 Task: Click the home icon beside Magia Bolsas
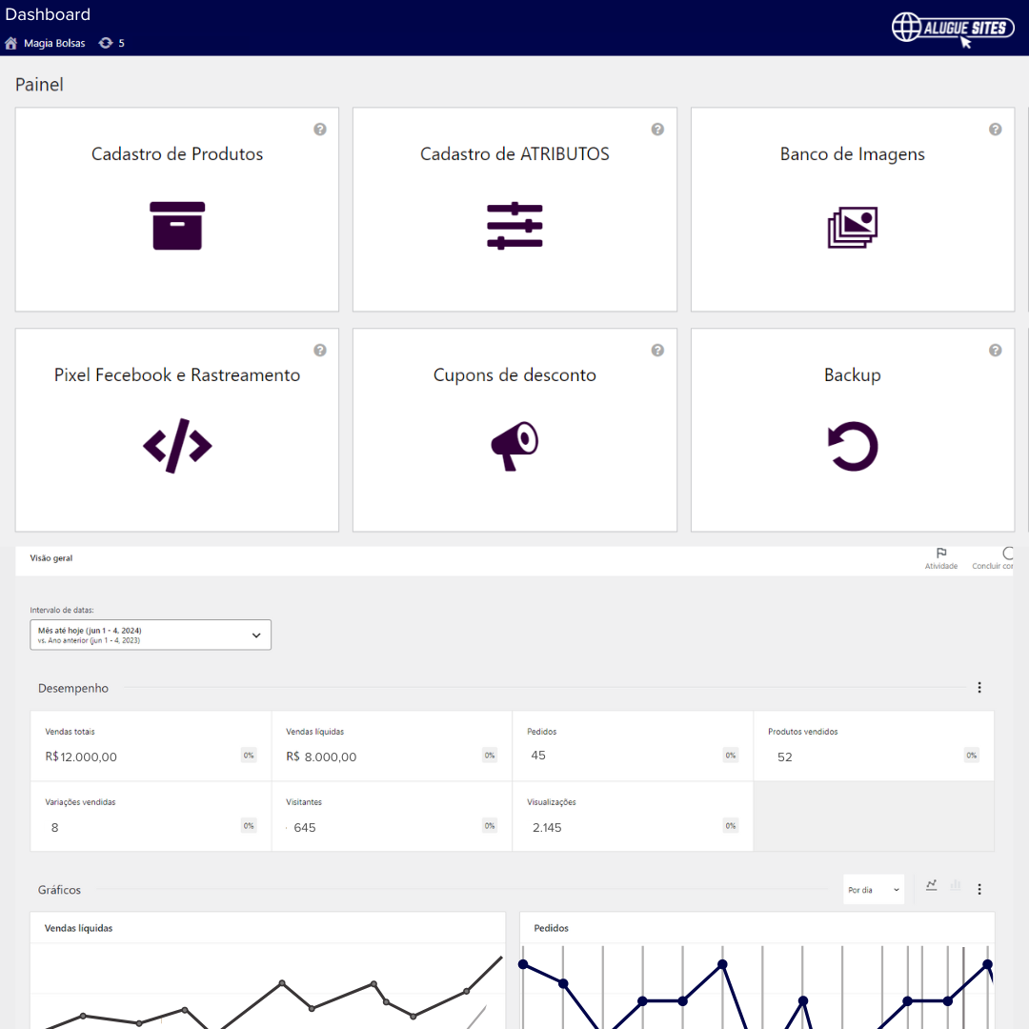pos(11,44)
